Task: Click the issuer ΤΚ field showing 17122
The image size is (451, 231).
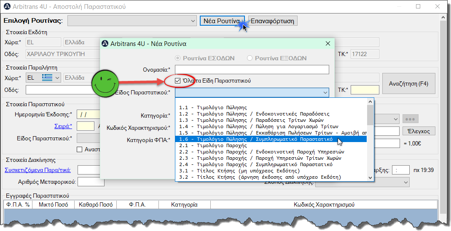Action: coord(365,54)
